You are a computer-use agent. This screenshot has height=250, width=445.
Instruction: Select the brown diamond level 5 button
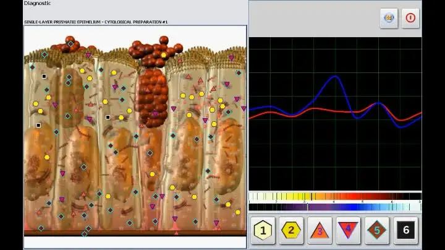click(x=377, y=230)
